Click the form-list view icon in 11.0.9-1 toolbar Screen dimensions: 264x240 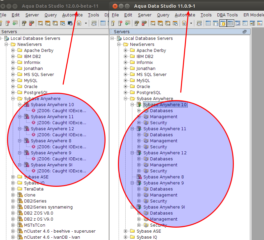(x=245, y=23)
